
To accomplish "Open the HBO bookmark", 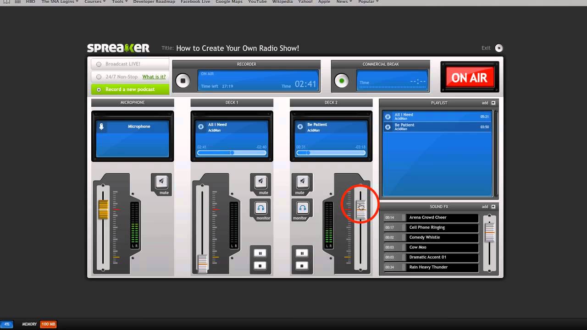I will [x=31, y=2].
